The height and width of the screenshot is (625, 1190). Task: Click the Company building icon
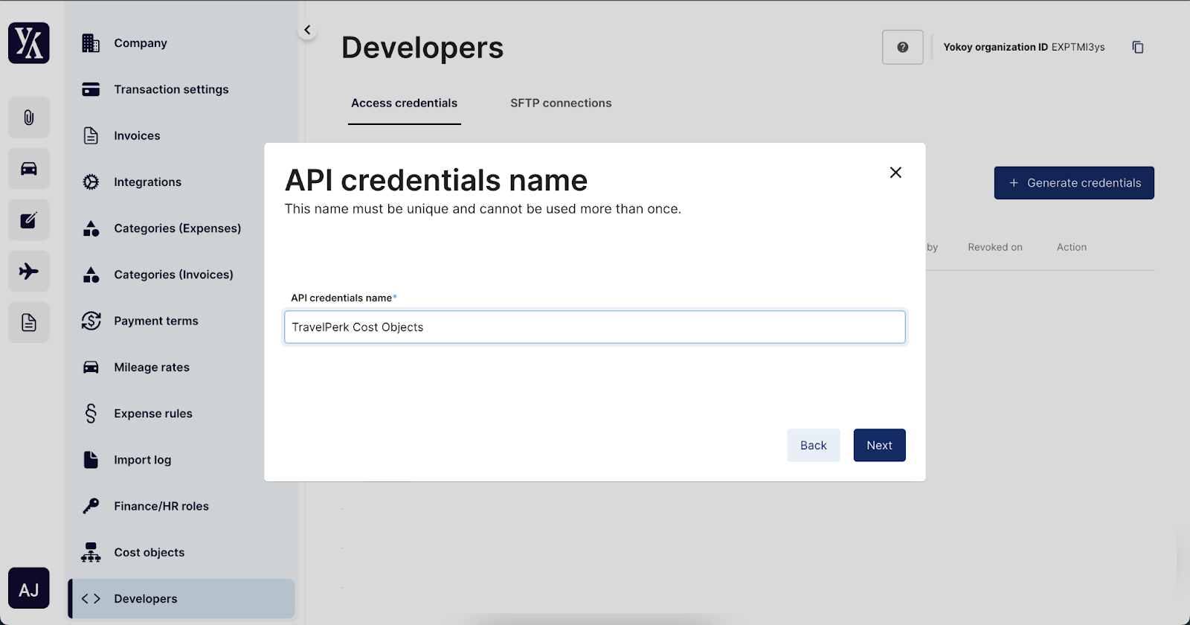pyautogui.click(x=91, y=43)
